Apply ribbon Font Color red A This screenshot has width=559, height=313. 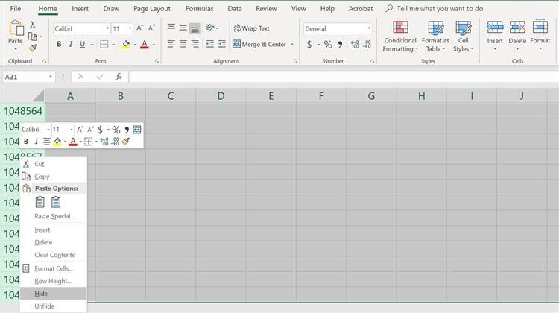[145, 44]
